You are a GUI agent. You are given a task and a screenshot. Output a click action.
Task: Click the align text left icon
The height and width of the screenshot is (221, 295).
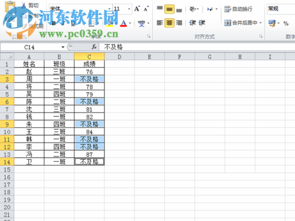(x=160, y=23)
